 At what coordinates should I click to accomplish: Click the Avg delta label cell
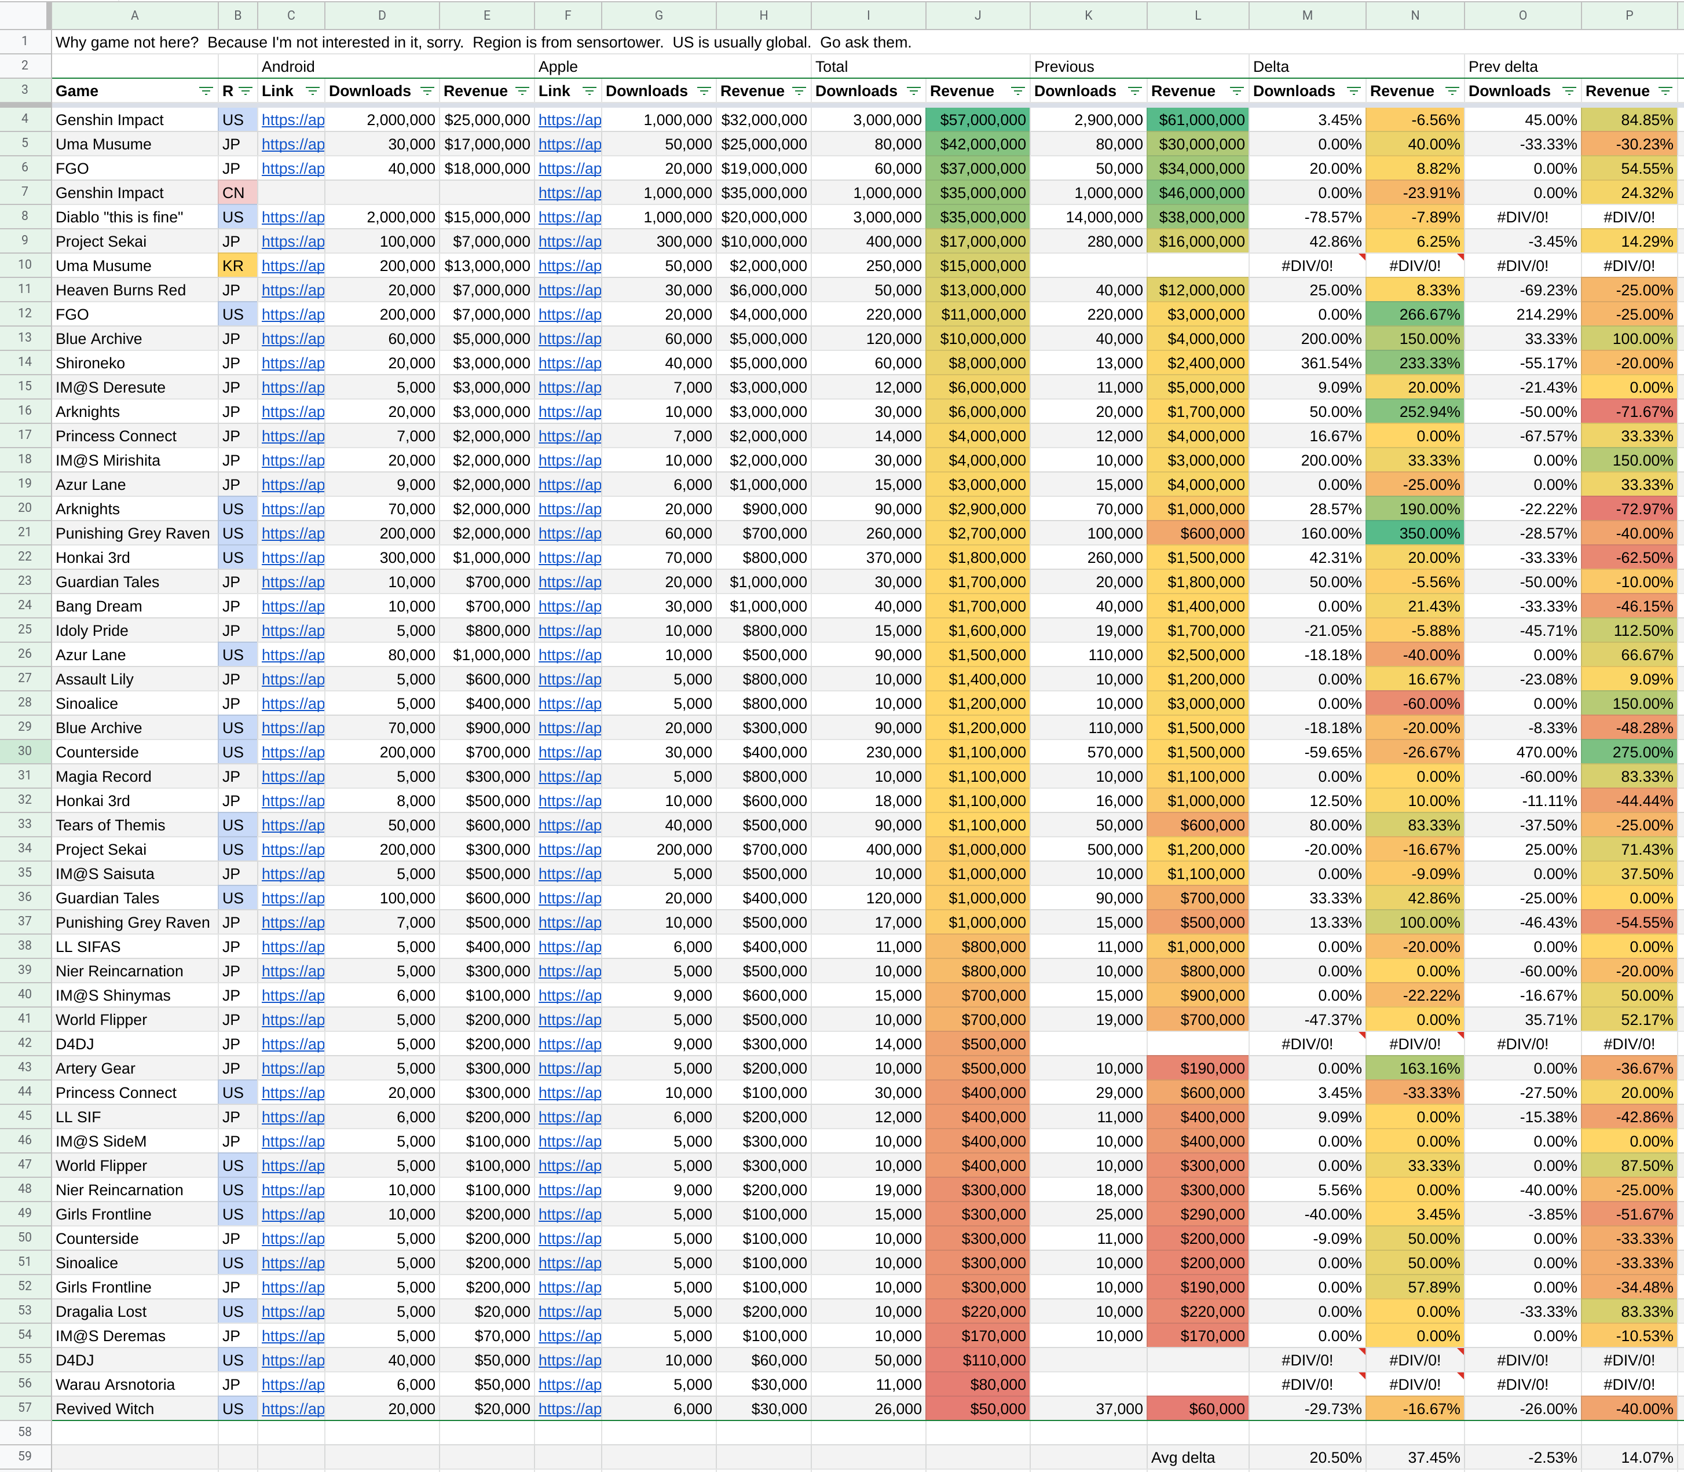(x=1183, y=1457)
